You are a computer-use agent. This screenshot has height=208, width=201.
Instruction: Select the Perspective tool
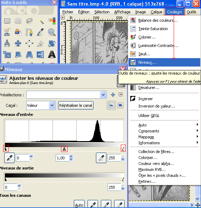coord(29,54)
